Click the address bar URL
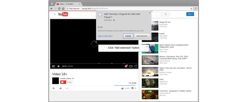Image resolution: width=247 pixels, height=102 pixels. pos(94,8)
